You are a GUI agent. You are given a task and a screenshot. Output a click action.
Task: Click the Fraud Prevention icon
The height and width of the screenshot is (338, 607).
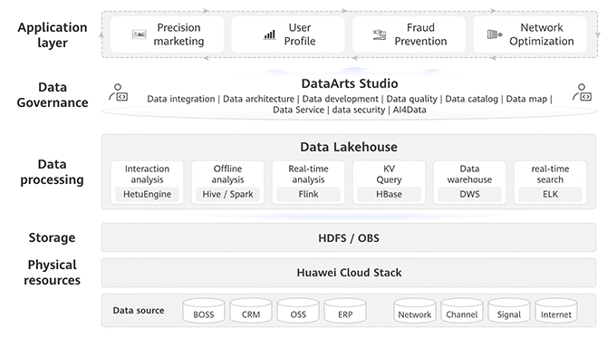380,34
